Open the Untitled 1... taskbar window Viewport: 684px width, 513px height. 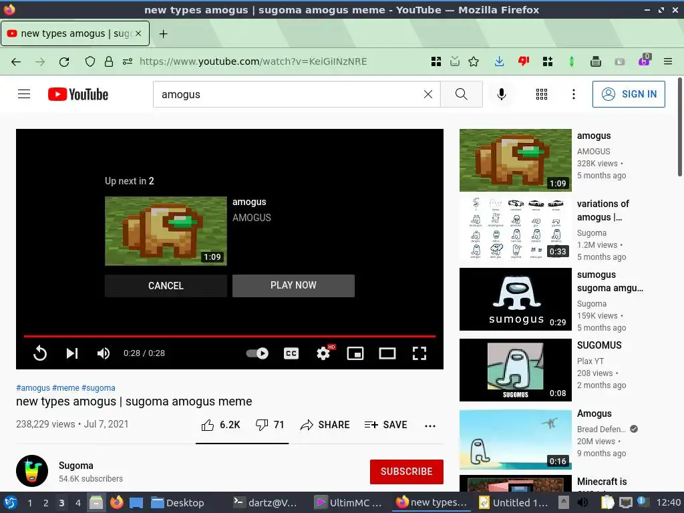pyautogui.click(x=514, y=503)
